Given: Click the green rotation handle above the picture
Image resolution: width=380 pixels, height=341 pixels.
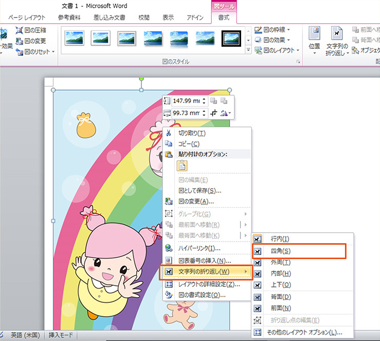Looking at the screenshot, I should [x=141, y=79].
